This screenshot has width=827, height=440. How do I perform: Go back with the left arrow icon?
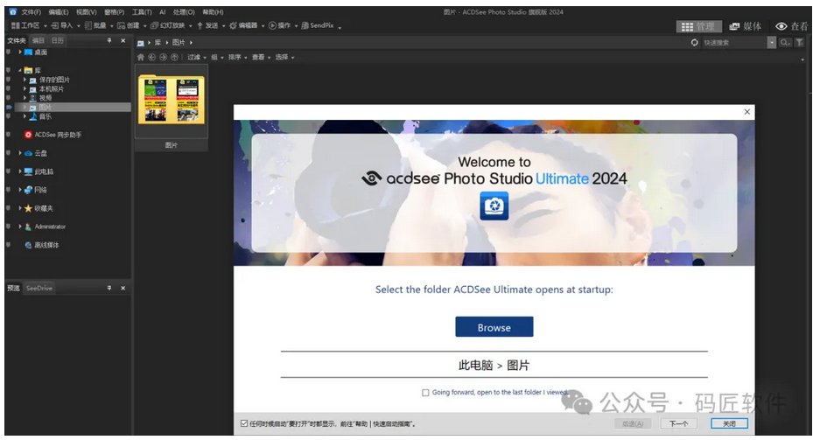pos(152,57)
